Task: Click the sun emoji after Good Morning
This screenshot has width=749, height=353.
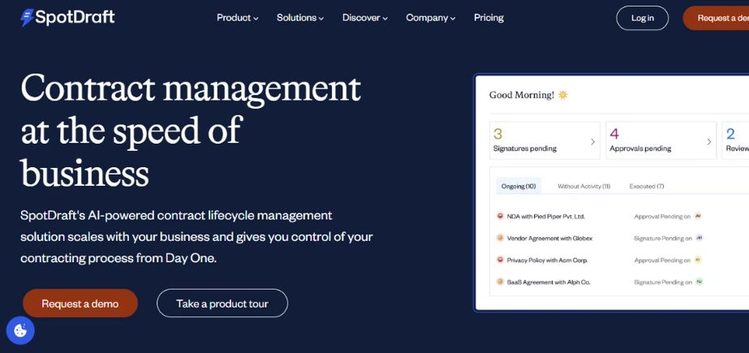Action: (x=563, y=95)
